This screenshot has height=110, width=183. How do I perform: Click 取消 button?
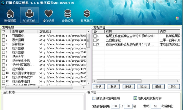[x=114, y=87]
